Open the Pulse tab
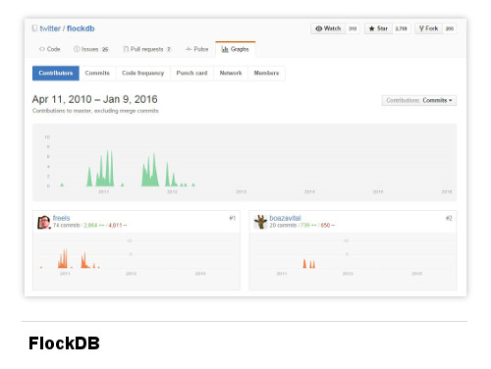 coord(196,49)
